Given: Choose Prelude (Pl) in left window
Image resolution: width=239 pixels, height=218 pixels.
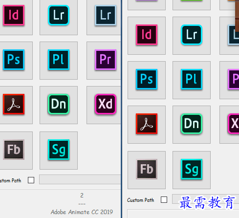Looking at the screenshot, I should 59,60.
